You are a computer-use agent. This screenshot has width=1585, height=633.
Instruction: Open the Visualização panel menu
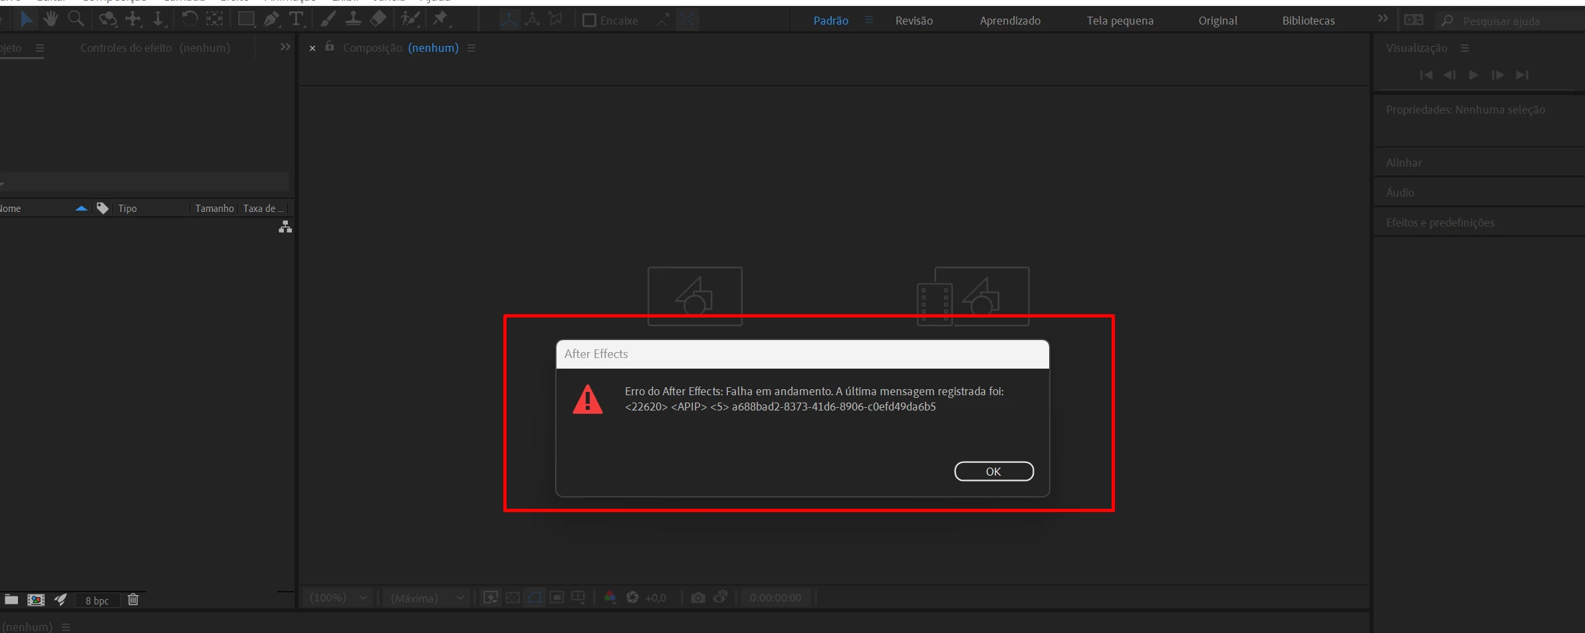(1465, 48)
